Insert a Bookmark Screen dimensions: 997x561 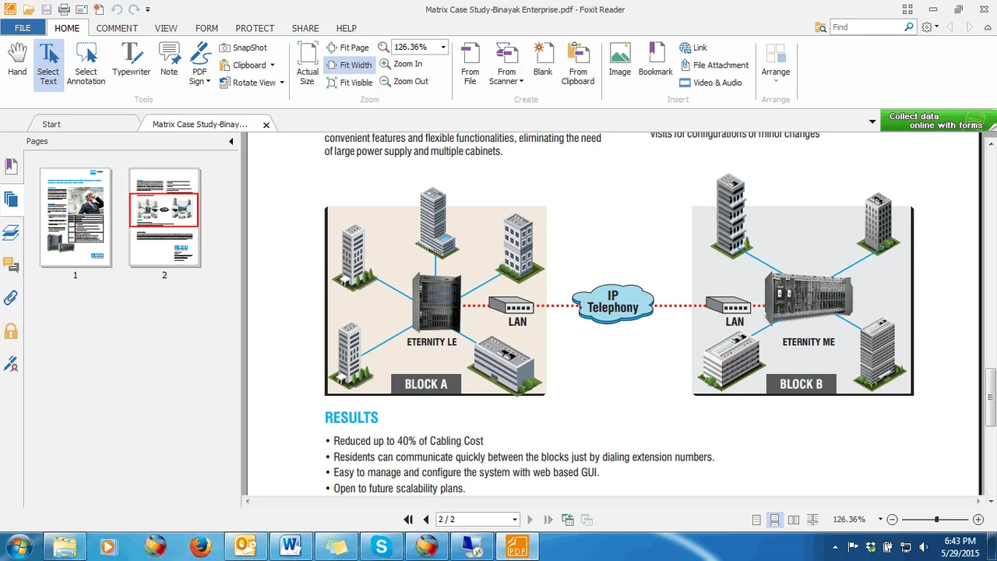[x=655, y=59]
